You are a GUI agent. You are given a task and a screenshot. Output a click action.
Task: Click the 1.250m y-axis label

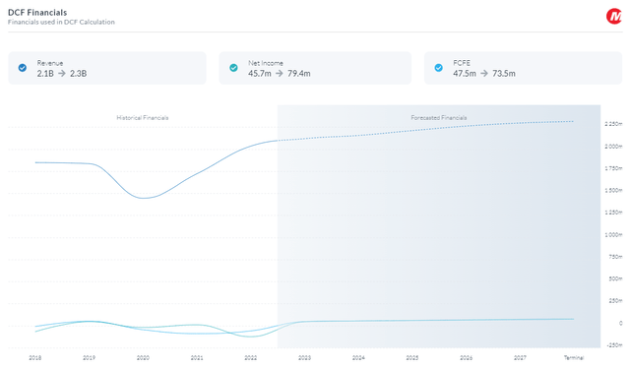click(613, 213)
